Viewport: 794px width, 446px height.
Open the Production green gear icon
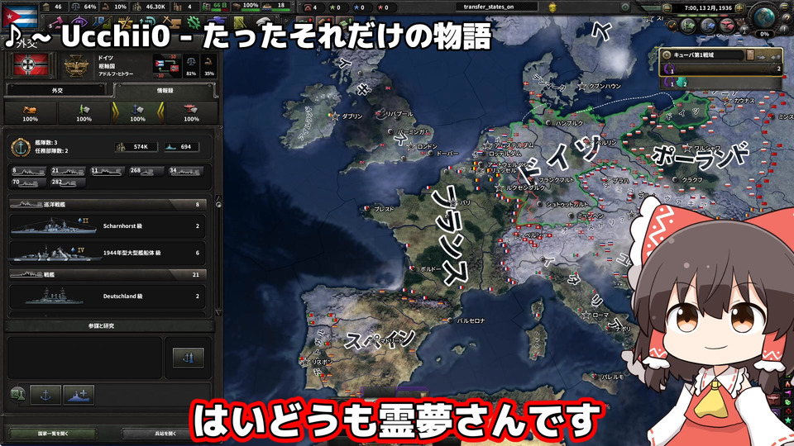click(x=194, y=22)
